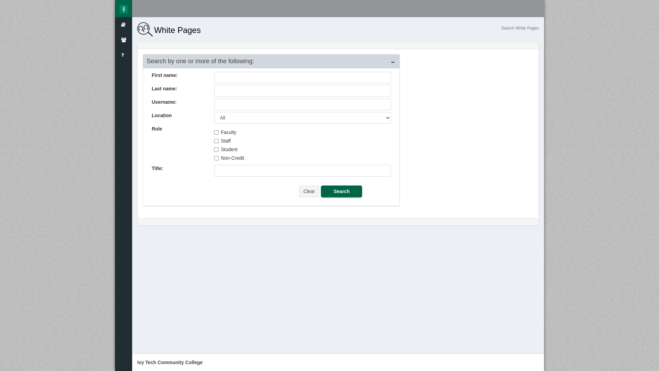Click the Clear button
Image resolution: width=659 pixels, height=371 pixels.
coord(309,191)
